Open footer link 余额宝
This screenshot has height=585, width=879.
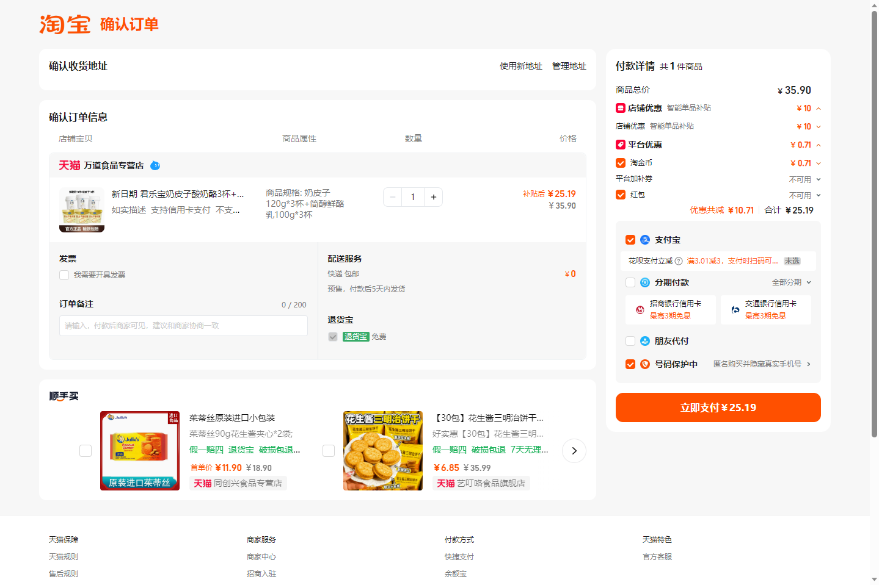click(x=456, y=574)
